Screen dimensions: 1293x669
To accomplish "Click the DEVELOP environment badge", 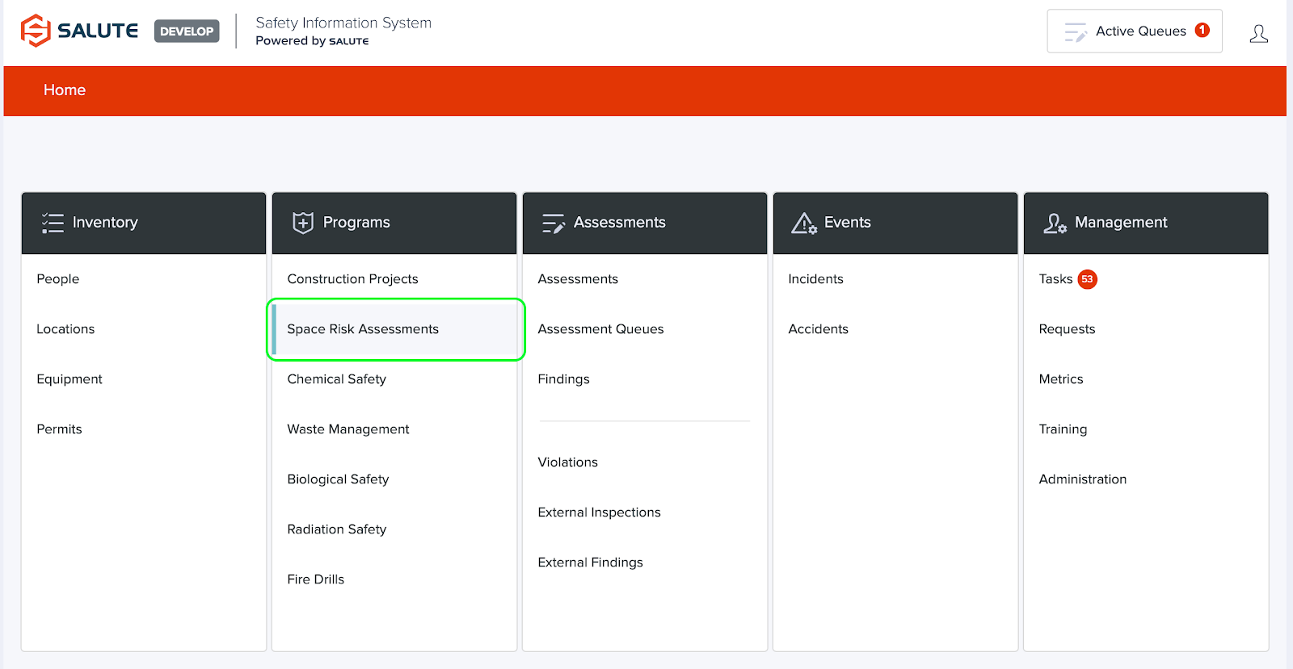I will 187,31.
